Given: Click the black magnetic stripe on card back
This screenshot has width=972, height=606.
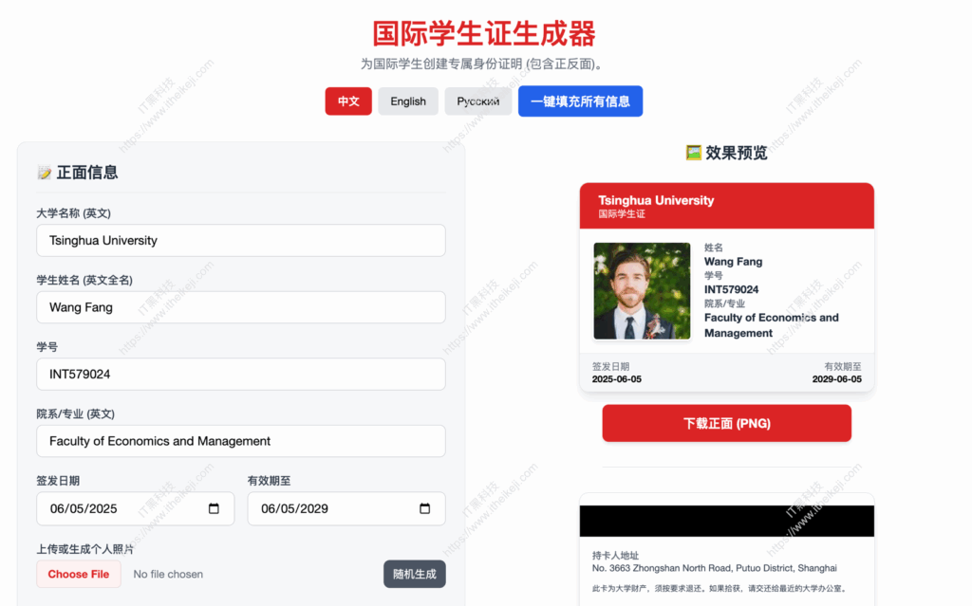Looking at the screenshot, I should tap(726, 521).
